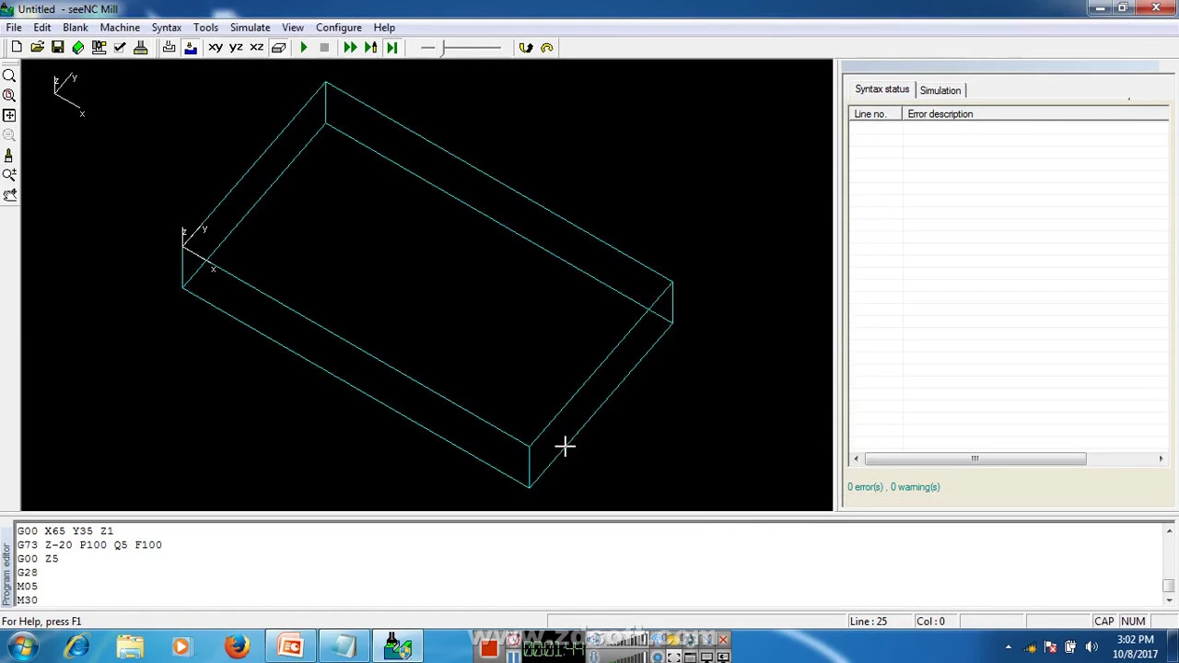Open the View menu

293,28
